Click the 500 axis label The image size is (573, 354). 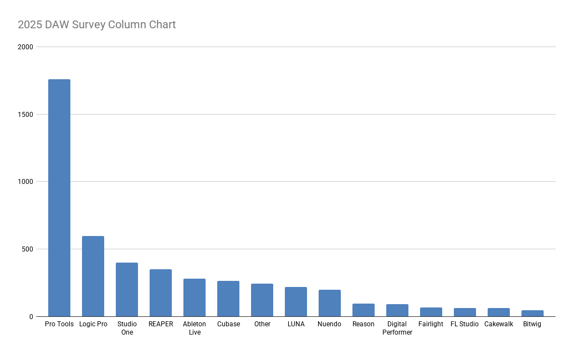pyautogui.click(x=27, y=249)
